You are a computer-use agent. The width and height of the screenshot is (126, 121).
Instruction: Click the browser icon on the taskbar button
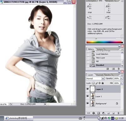click(7, 118)
